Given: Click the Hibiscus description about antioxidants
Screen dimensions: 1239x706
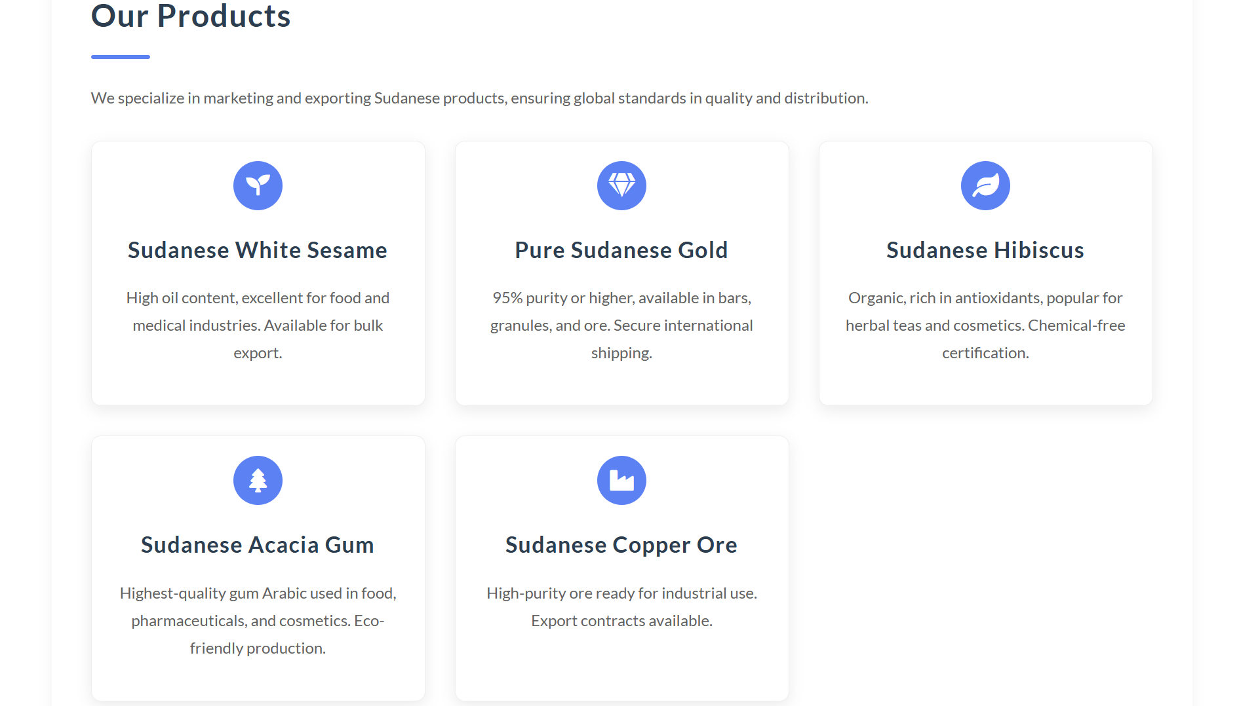Looking at the screenshot, I should pos(985,325).
